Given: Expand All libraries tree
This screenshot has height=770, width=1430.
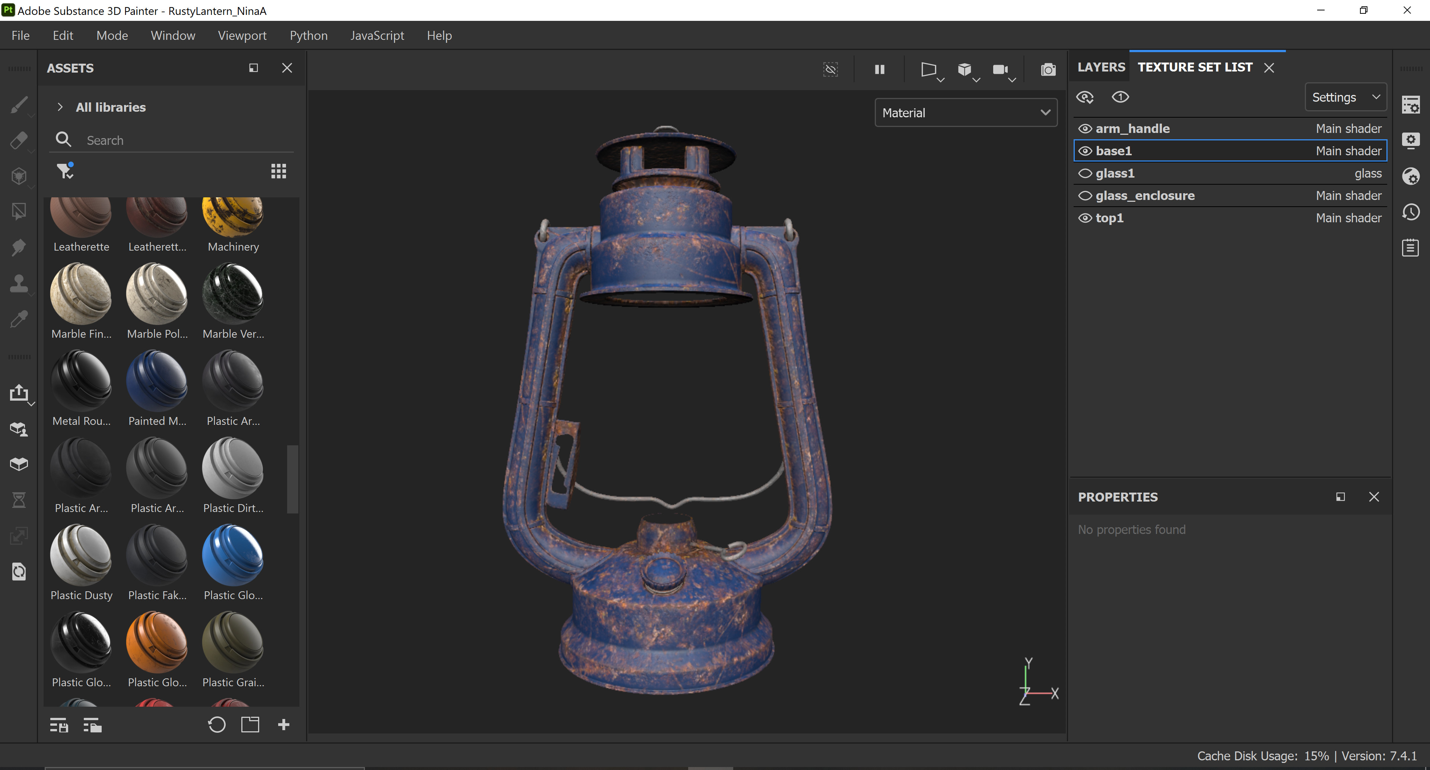Looking at the screenshot, I should (x=60, y=107).
